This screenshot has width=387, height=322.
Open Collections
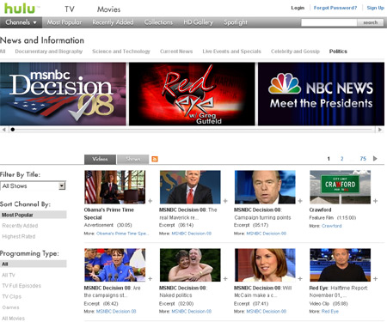[158, 22]
